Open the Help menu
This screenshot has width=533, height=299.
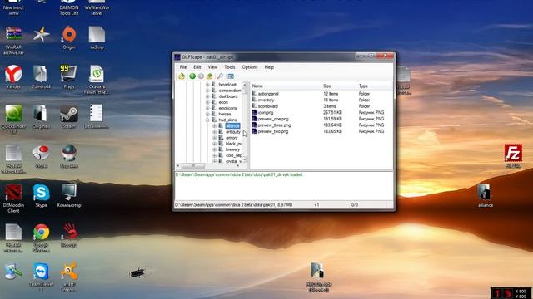pyautogui.click(x=269, y=67)
